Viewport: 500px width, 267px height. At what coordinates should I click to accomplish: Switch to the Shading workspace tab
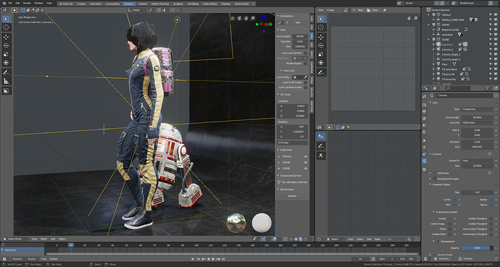226,4
